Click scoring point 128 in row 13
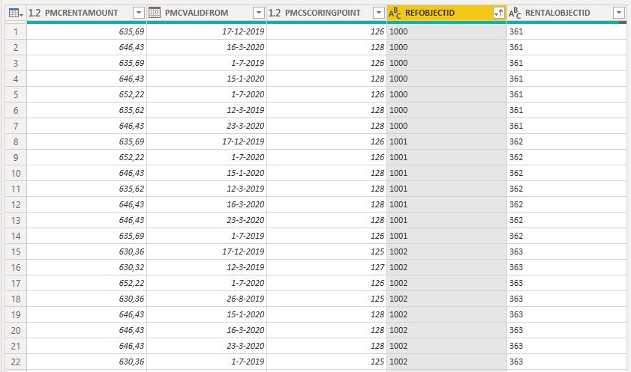This screenshot has width=631, height=372. pos(377,220)
